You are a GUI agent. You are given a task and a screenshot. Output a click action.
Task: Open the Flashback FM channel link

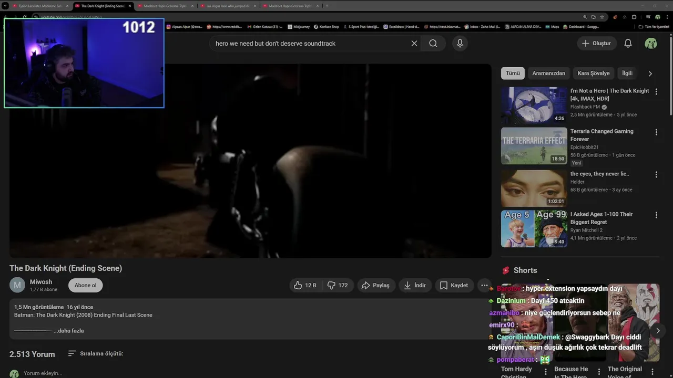[x=585, y=107]
